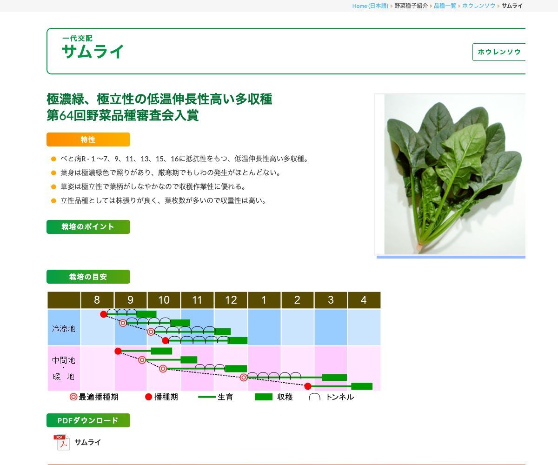The image size is (558, 465).
Task: Click the double-circle marker in 中間地 row
Action: tap(142, 359)
